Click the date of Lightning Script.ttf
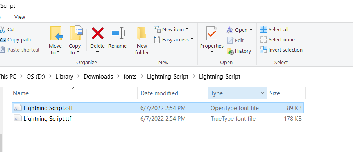This screenshot has height=152, width=353. click(163, 119)
